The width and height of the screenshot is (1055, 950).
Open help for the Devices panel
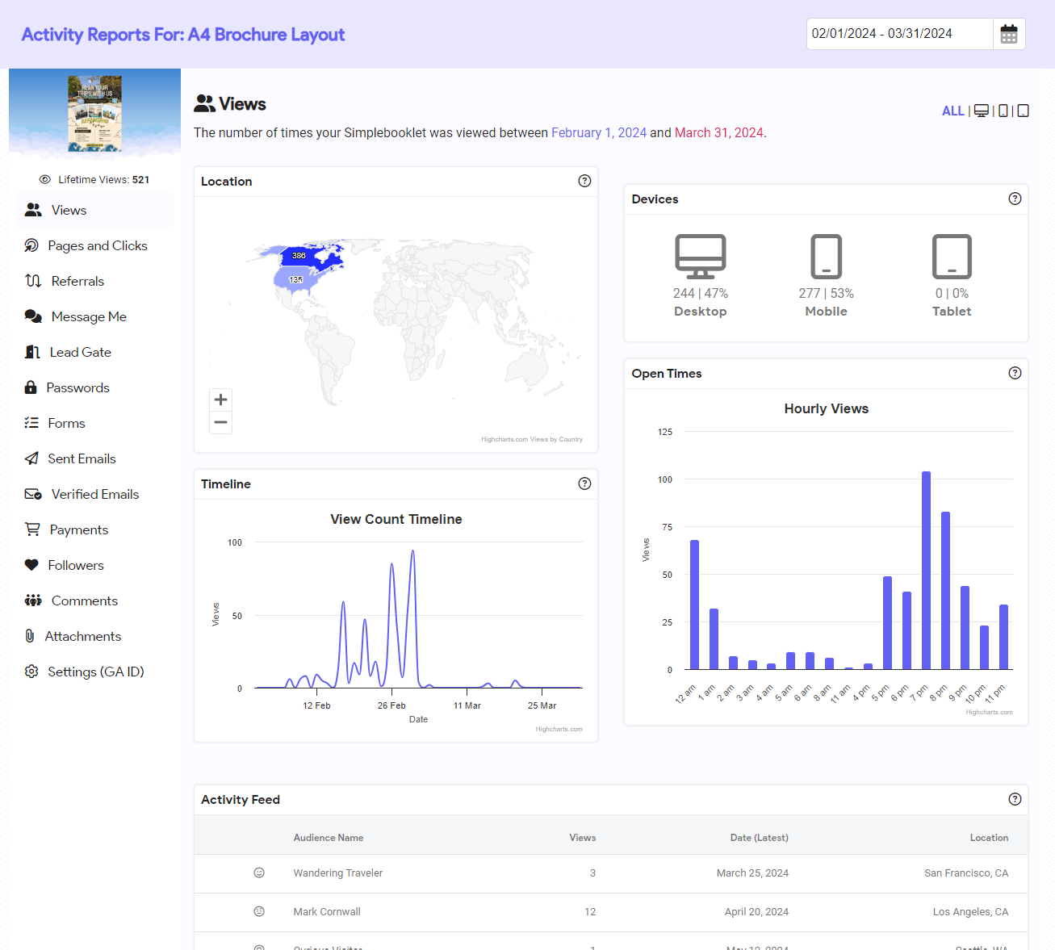(1015, 199)
